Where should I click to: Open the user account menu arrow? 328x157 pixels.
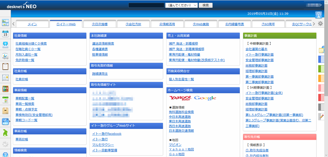(x=321, y=5)
